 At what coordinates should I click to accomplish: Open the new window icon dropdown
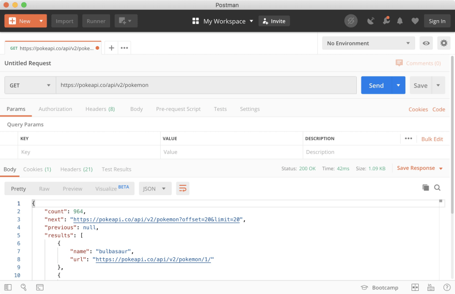tap(126, 21)
